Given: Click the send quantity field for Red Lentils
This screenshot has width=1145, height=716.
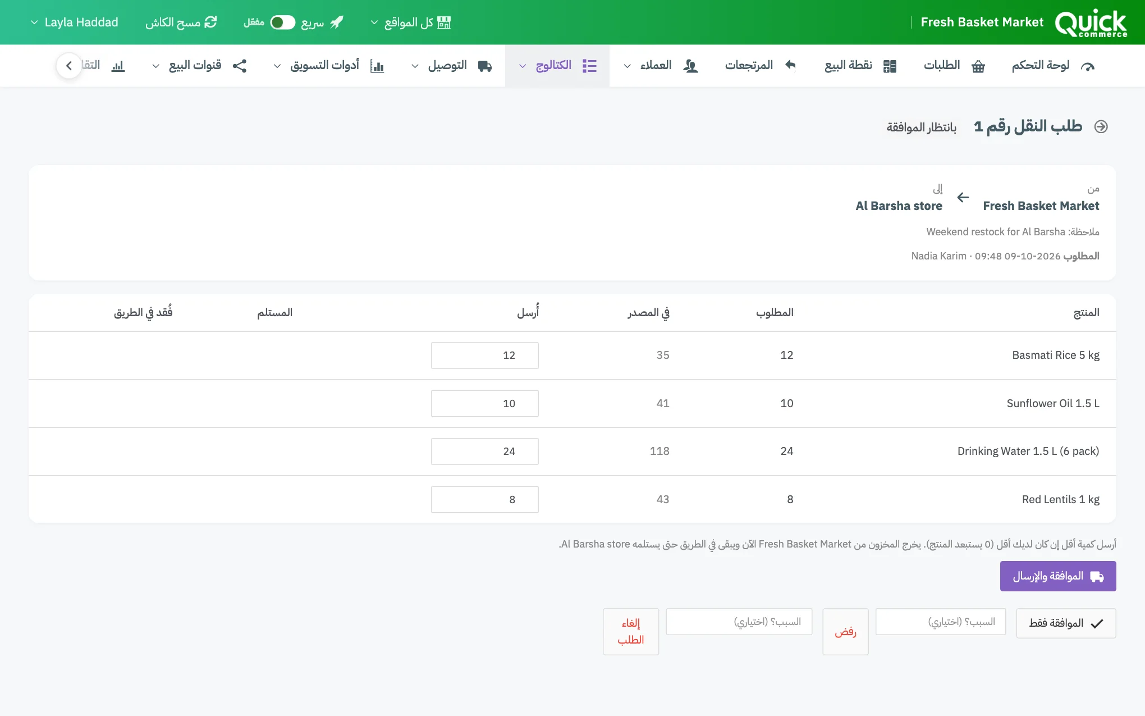Looking at the screenshot, I should (x=485, y=499).
